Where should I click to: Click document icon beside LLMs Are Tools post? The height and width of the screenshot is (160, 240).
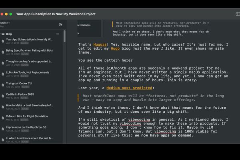click(3, 74)
